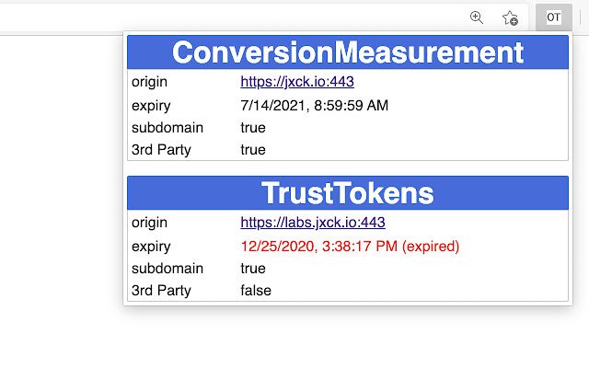Click the TrustTokens 3rd Party false value
Image resolution: width=589 pixels, height=368 pixels.
(256, 291)
